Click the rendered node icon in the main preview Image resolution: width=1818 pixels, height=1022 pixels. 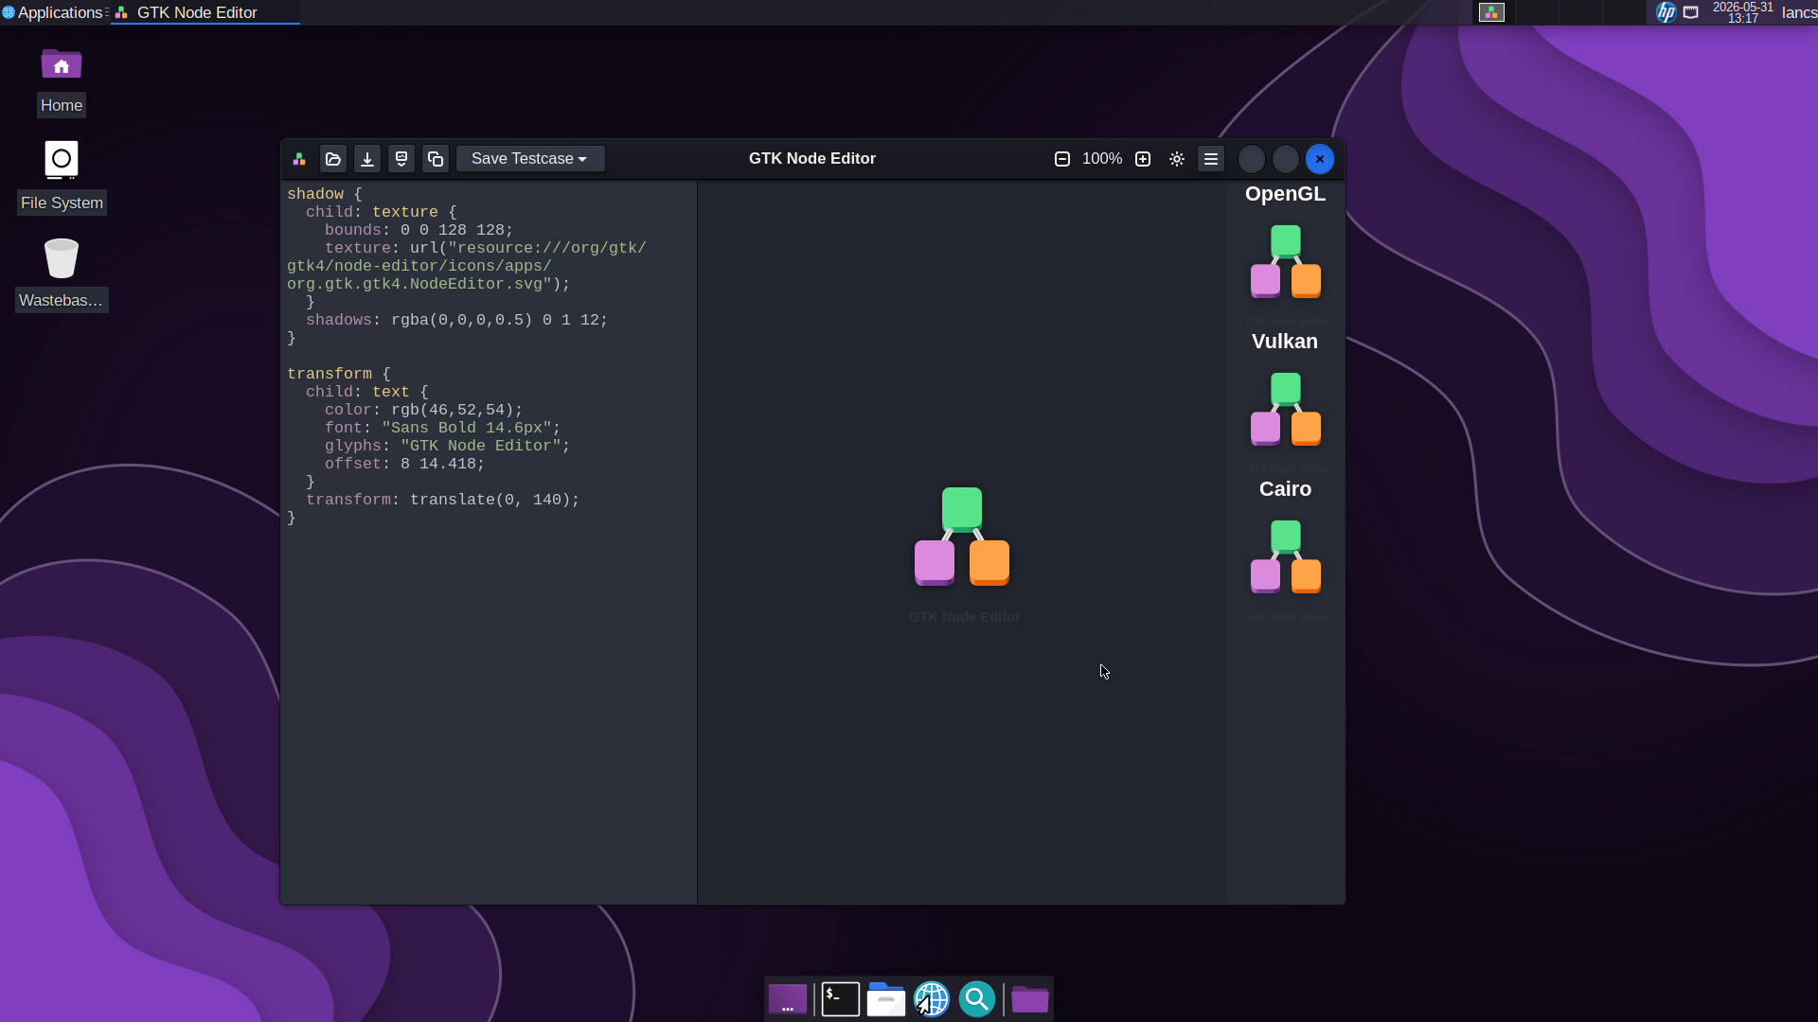click(962, 537)
